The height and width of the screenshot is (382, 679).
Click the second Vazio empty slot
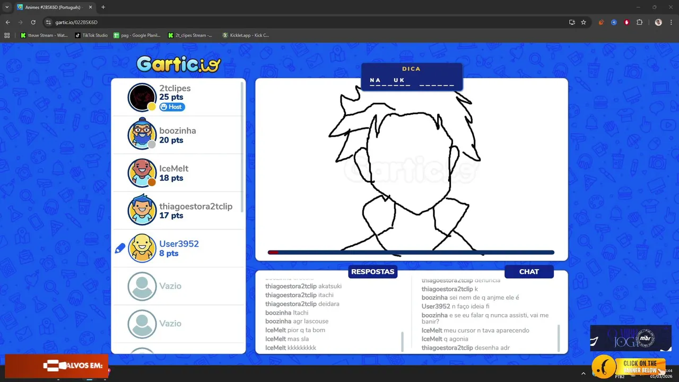tap(179, 324)
